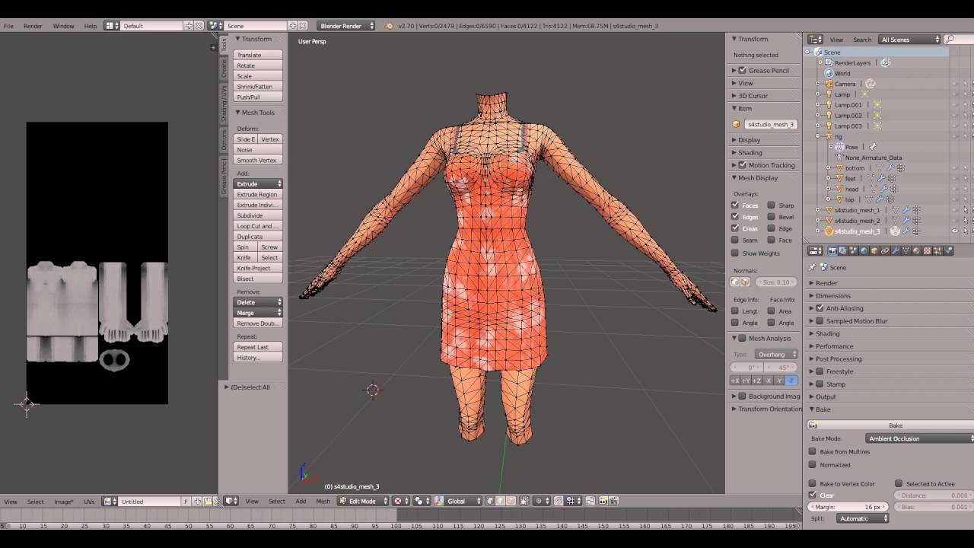Screen dimensions: 974x548
Task: Select face select mode icon
Action: pyautogui.click(x=511, y=501)
